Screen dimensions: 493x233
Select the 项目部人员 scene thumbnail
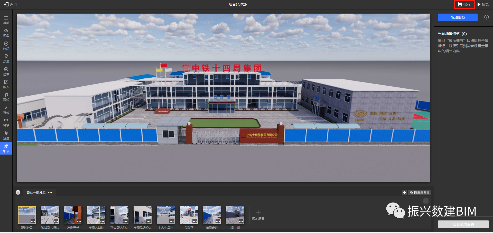[119, 215]
